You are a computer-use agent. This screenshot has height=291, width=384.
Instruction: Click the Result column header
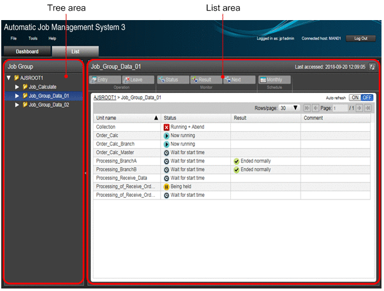pos(265,118)
